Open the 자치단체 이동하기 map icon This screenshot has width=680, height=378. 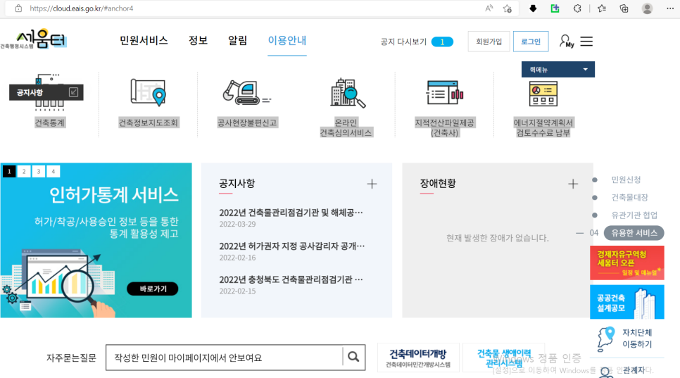coord(606,339)
